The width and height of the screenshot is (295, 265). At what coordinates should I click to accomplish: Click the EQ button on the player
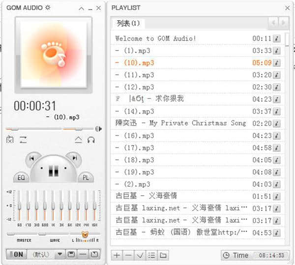point(21,177)
